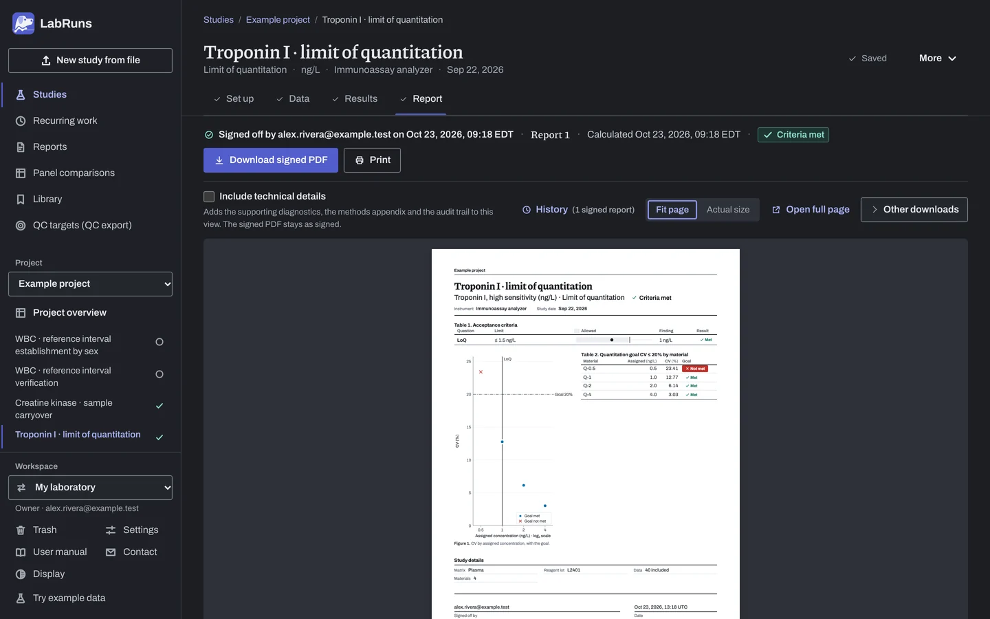
Task: Go to Studies breadcrumb link
Action: 219,20
